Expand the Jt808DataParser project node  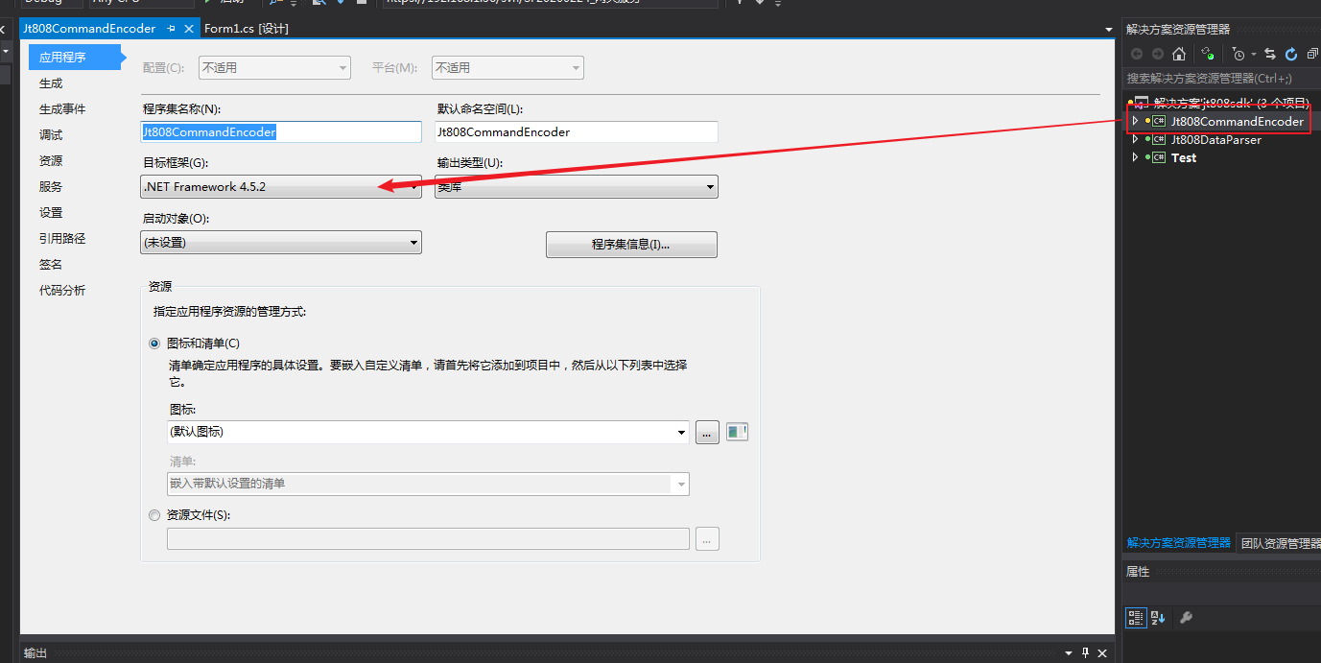point(1136,140)
